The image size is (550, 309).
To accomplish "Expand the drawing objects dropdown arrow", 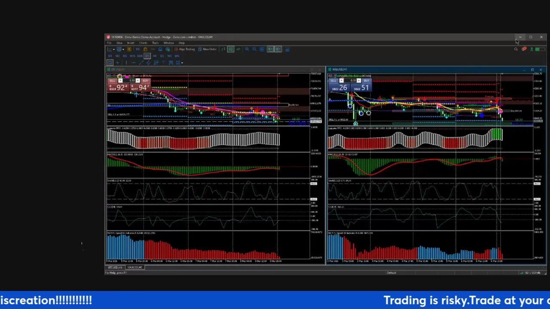I will point(182,63).
